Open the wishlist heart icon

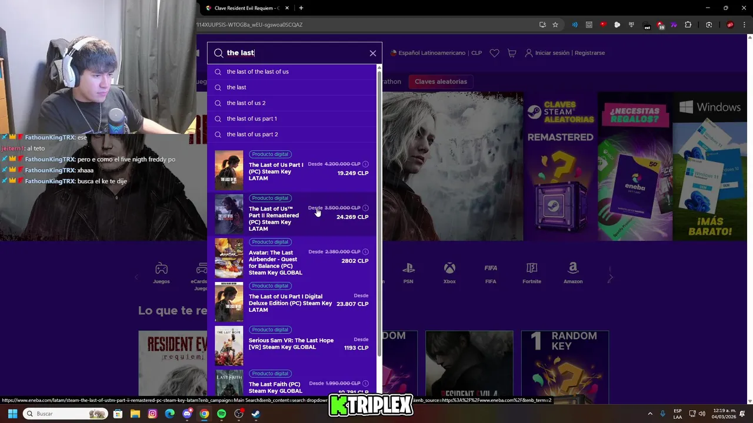494,53
